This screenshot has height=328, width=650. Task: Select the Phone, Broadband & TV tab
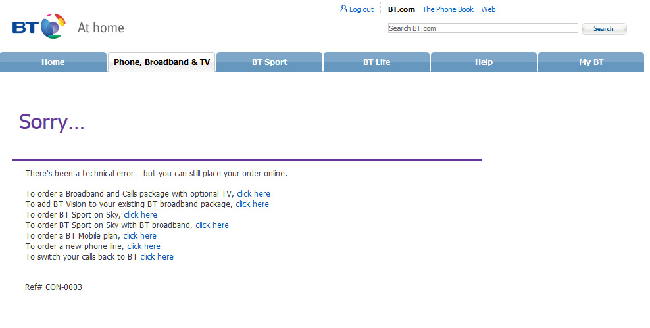(162, 62)
